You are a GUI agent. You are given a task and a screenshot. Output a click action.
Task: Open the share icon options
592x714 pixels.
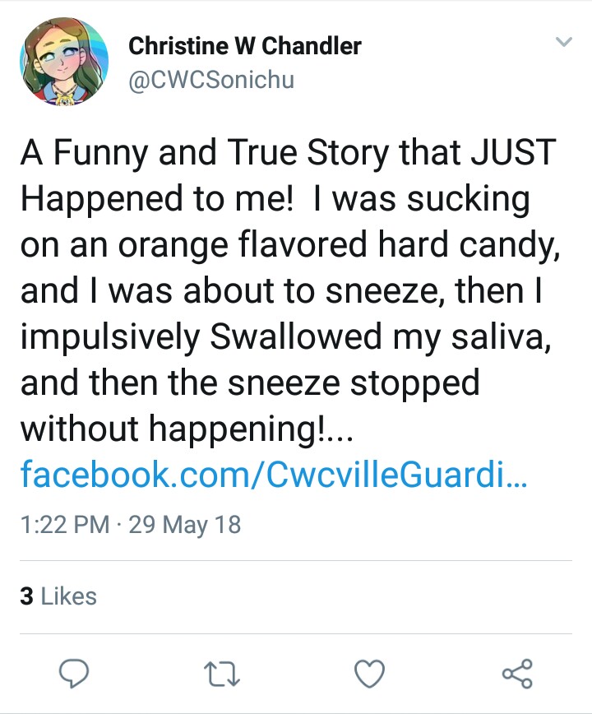pyautogui.click(x=517, y=673)
